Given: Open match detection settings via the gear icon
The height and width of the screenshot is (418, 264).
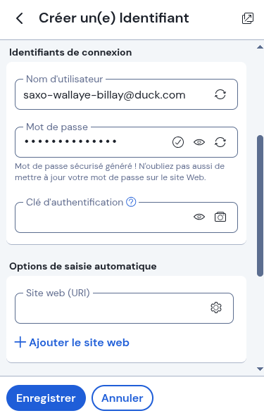Looking at the screenshot, I should (216, 308).
